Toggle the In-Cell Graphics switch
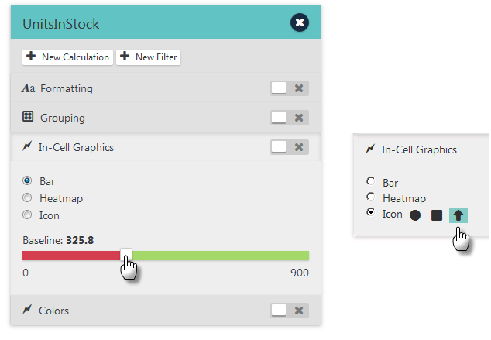491x340 pixels. click(279, 147)
